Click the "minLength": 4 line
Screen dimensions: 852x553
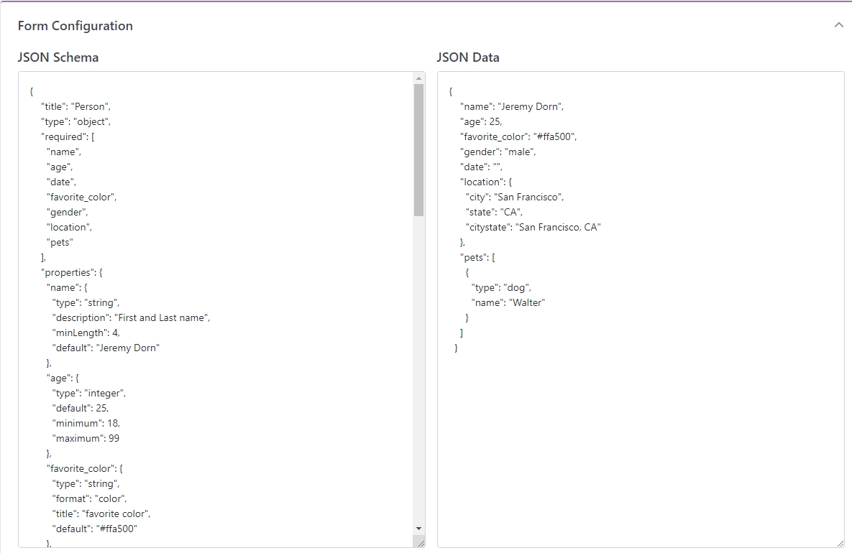pyautogui.click(x=86, y=333)
